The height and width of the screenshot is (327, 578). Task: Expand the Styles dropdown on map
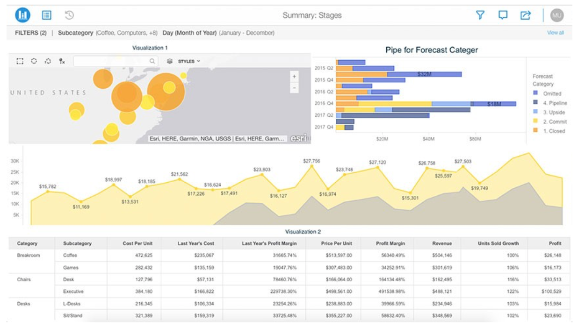pos(185,61)
